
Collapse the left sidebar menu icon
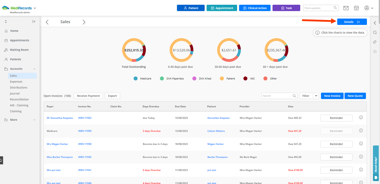[34, 22]
